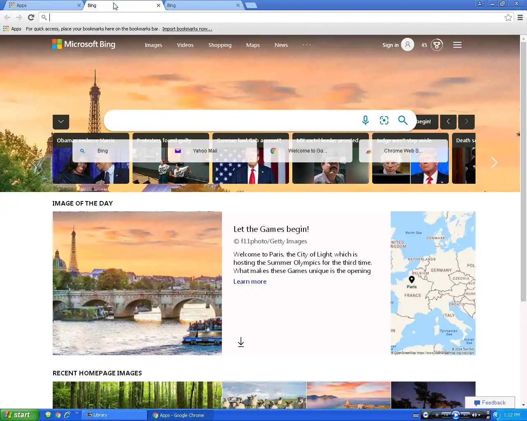Select the Chrome Web Store suggestion tile
527x421 pixels.
point(403,151)
